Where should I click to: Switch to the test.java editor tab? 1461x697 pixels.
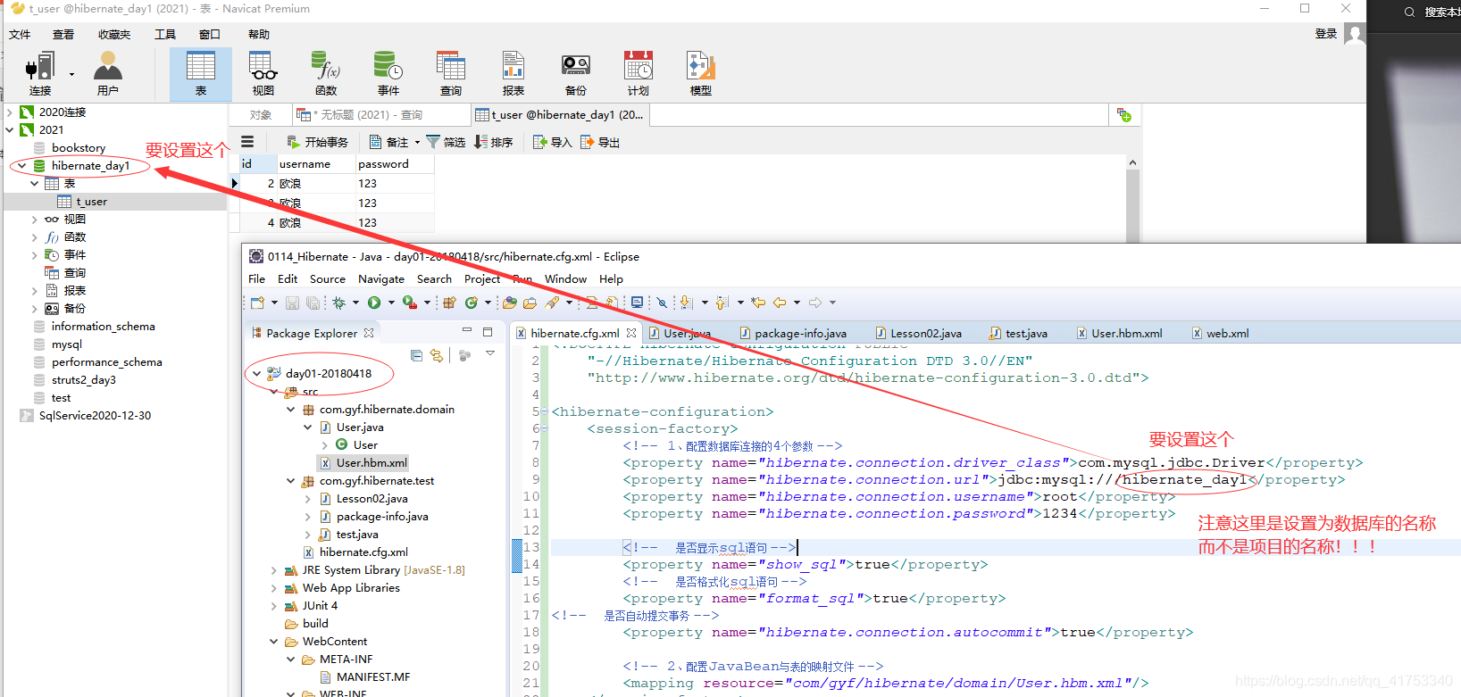tap(1018, 334)
